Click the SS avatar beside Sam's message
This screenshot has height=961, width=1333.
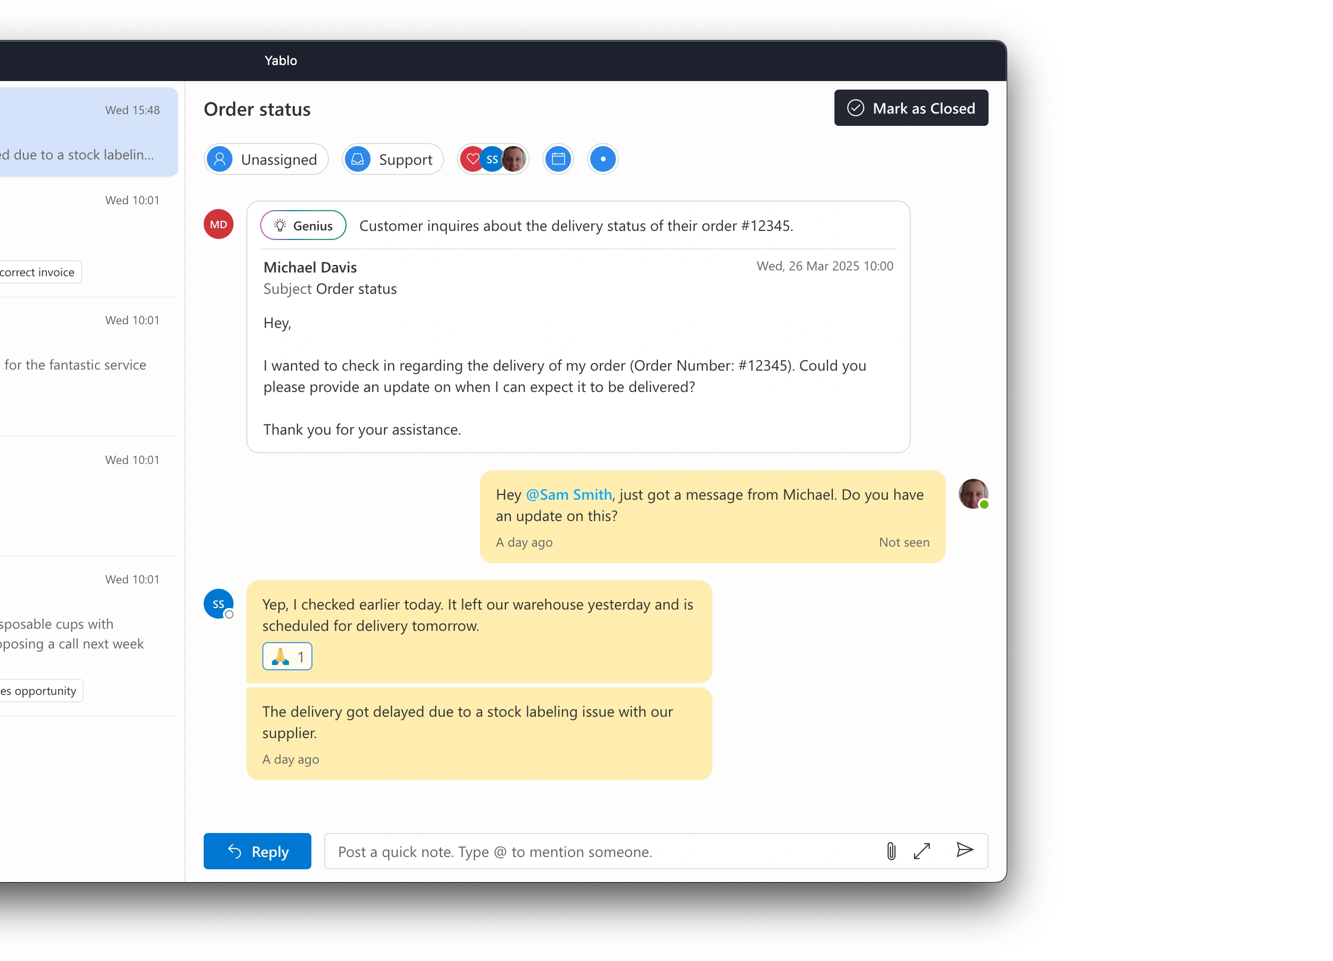[x=219, y=604]
